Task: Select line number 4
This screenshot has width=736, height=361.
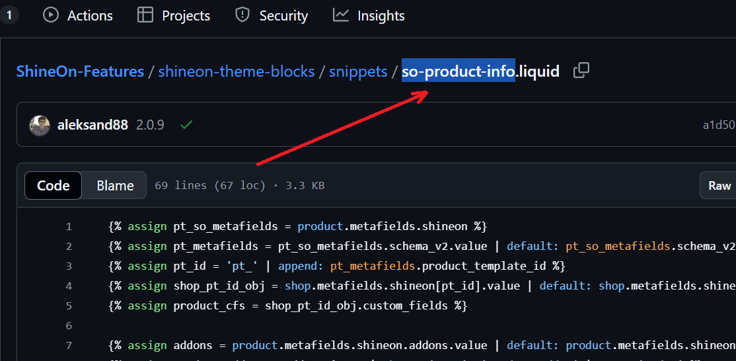Action: click(69, 286)
